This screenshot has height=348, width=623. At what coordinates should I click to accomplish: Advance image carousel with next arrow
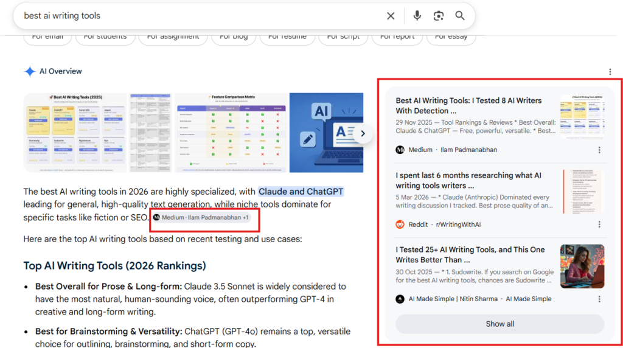[363, 133]
